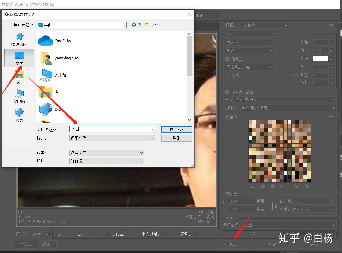Click the Network (网络) sidebar icon

click(19, 115)
